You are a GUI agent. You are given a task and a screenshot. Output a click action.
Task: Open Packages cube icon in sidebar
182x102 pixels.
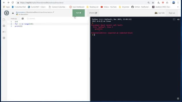click(4, 26)
